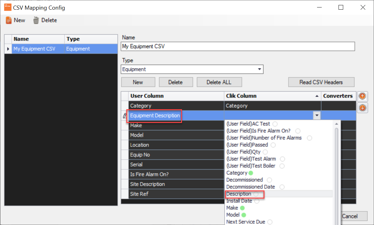Click row selector arrow beside My Equipment CSV

click(x=8, y=49)
